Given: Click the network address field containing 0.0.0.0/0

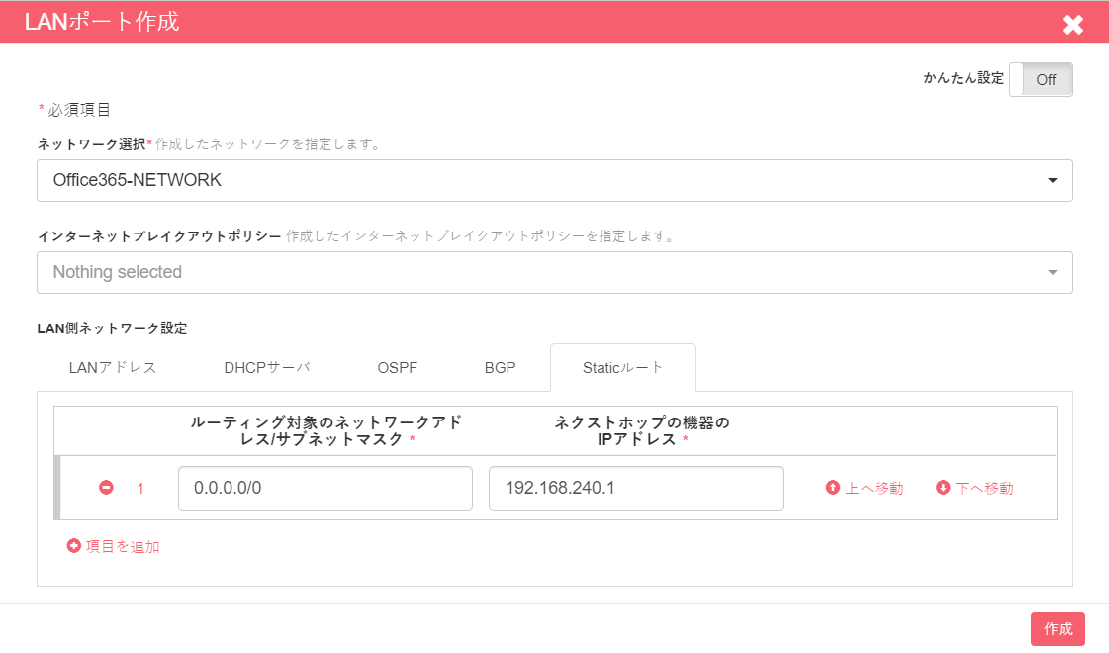Looking at the screenshot, I should point(324,487).
